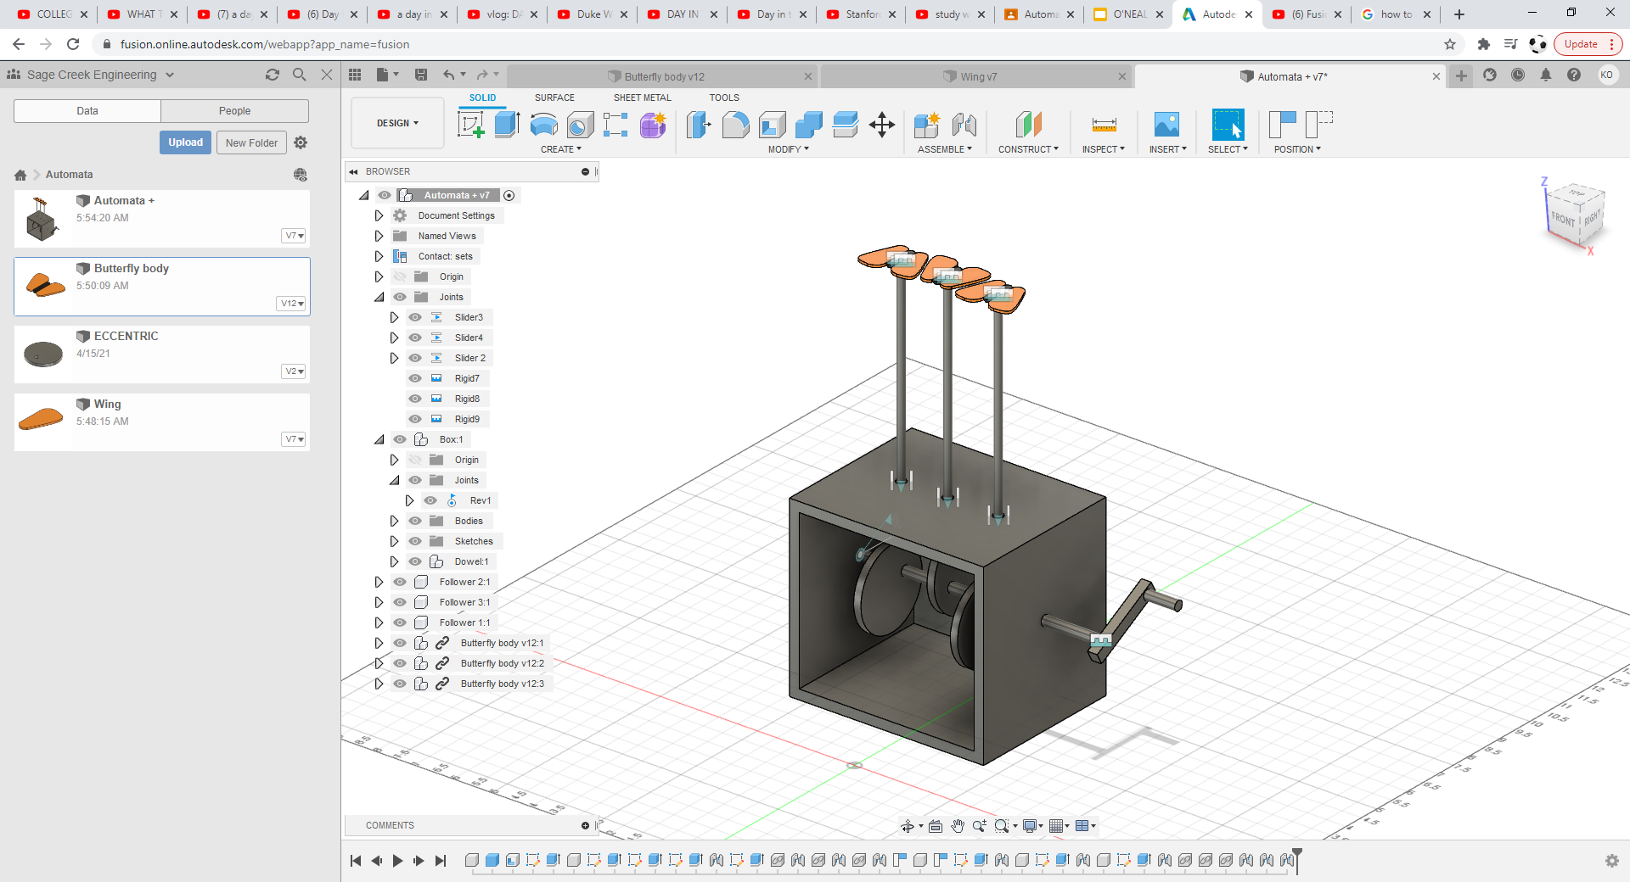The height and width of the screenshot is (882, 1630).
Task: Toggle visibility of Rigid9 joint
Action: tap(415, 419)
